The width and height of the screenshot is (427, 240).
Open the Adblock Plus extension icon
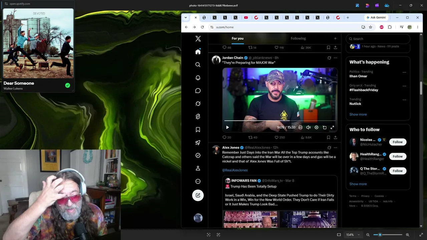pyautogui.click(x=382, y=27)
